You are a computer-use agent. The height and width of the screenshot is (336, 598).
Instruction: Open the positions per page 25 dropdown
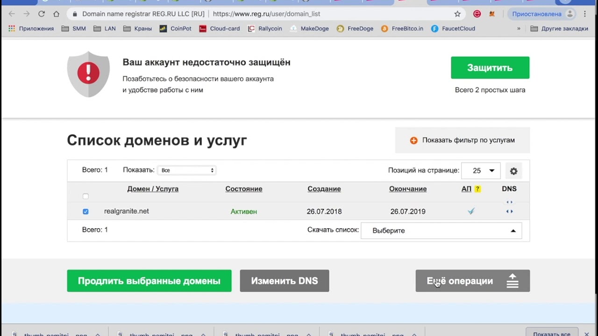(481, 171)
